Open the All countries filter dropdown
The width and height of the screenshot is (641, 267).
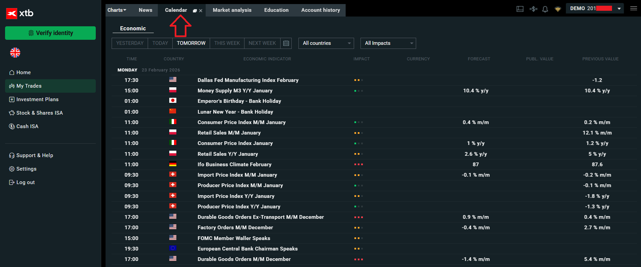[326, 43]
